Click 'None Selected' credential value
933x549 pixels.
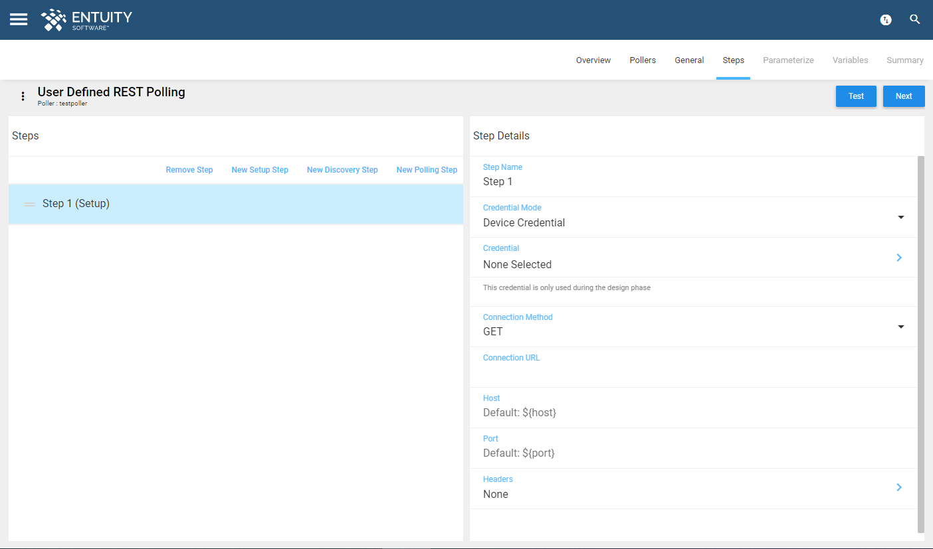tap(517, 264)
